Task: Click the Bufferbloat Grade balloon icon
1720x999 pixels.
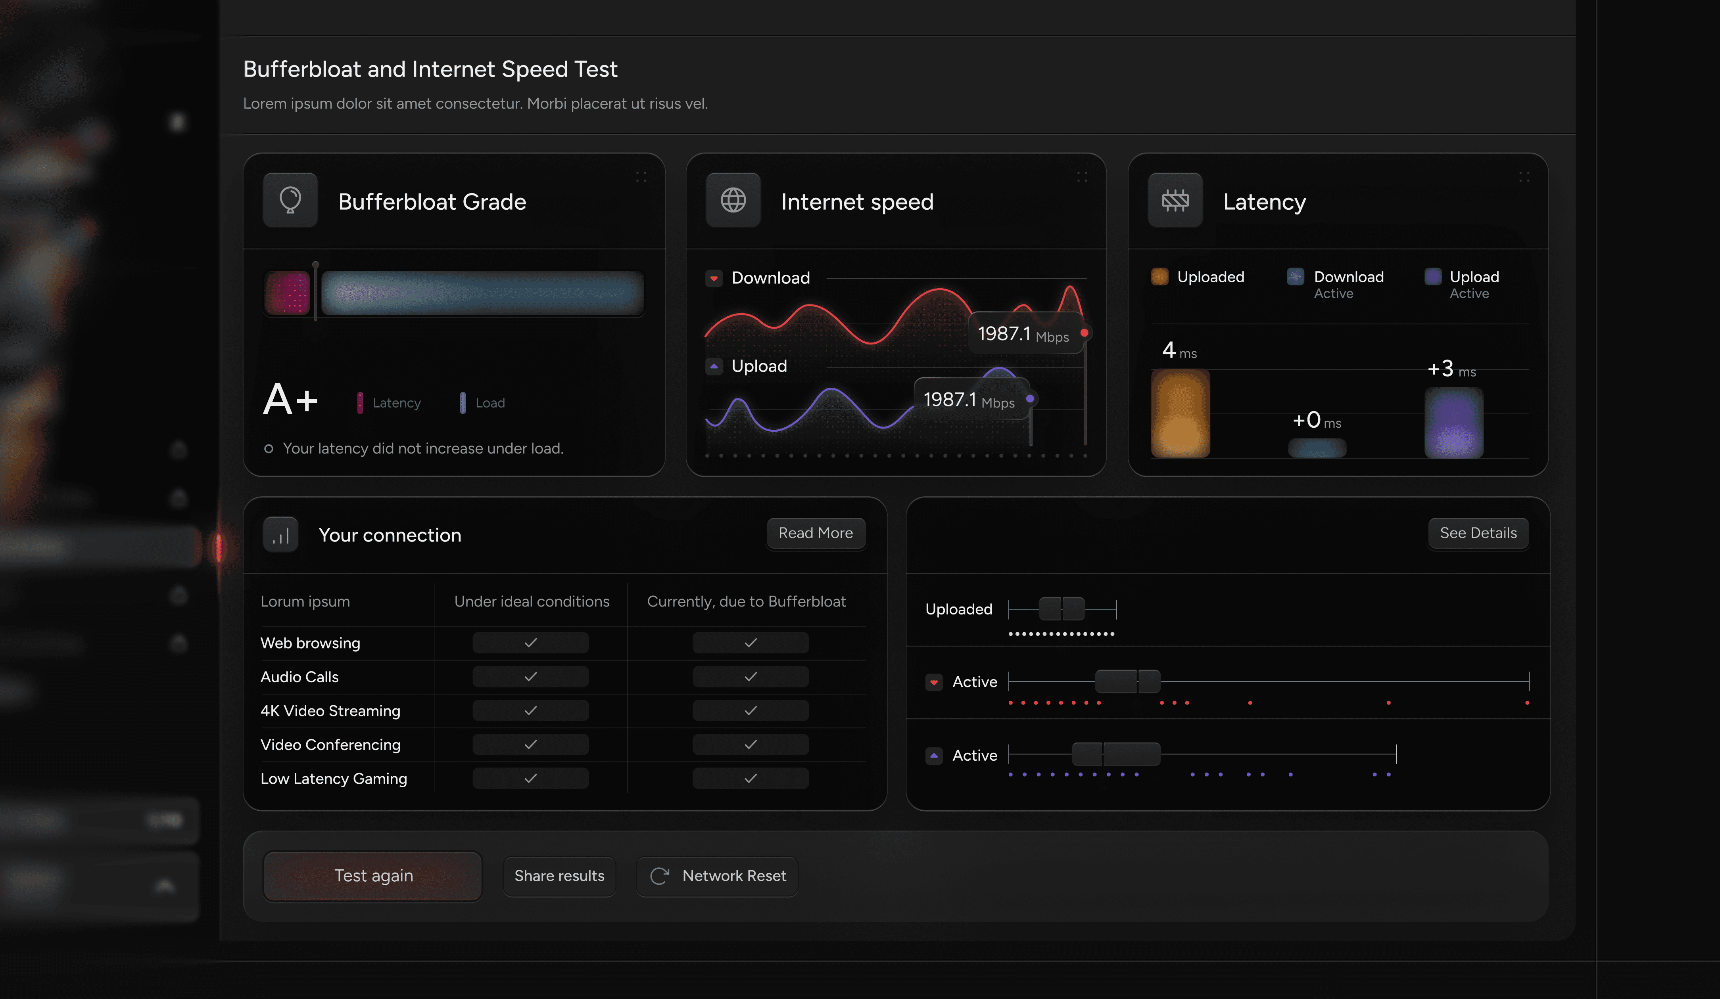Action: coord(290,201)
